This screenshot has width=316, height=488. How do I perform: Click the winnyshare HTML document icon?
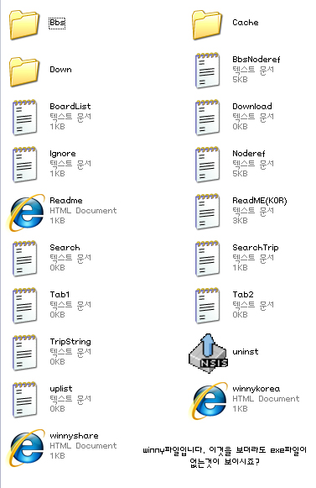(x=25, y=448)
